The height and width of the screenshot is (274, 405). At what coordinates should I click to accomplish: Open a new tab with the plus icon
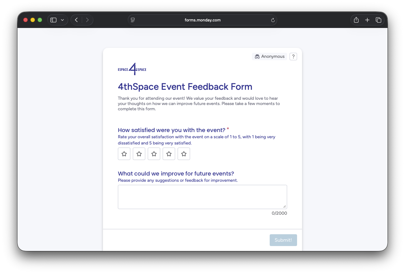[367, 20]
